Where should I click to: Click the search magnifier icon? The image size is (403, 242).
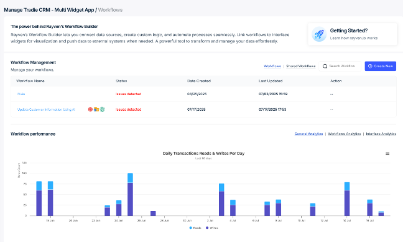[x=325, y=67]
